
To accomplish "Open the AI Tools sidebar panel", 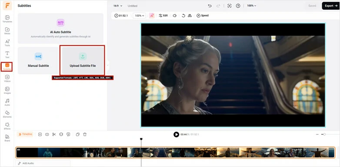I will click(7, 43).
